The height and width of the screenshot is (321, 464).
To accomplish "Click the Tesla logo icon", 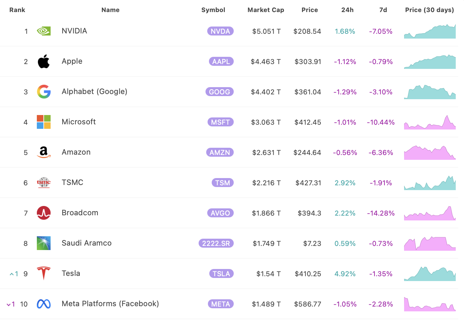I will (x=44, y=273).
